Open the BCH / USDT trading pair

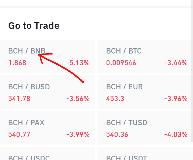pyautogui.click(x=144, y=154)
